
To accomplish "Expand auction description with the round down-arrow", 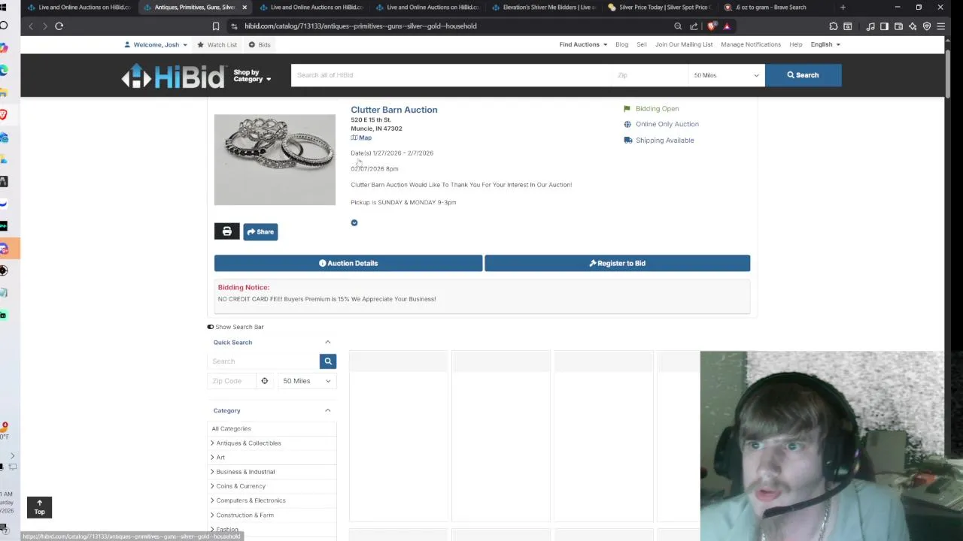I will pos(354,222).
